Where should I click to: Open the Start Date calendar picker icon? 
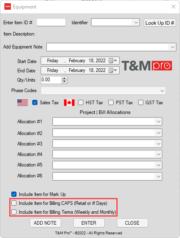click(x=113, y=61)
